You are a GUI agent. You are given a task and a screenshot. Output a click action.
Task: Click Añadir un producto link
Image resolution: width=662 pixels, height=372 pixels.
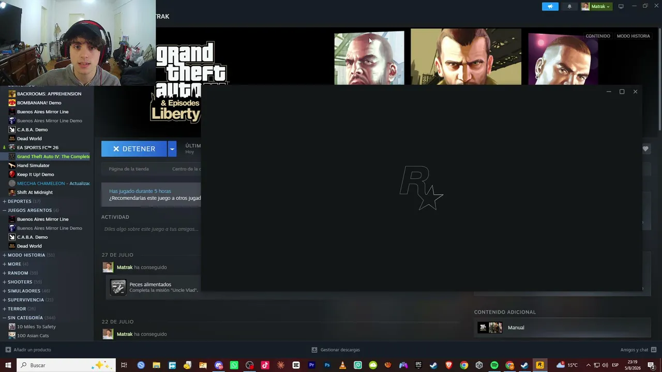point(28,350)
